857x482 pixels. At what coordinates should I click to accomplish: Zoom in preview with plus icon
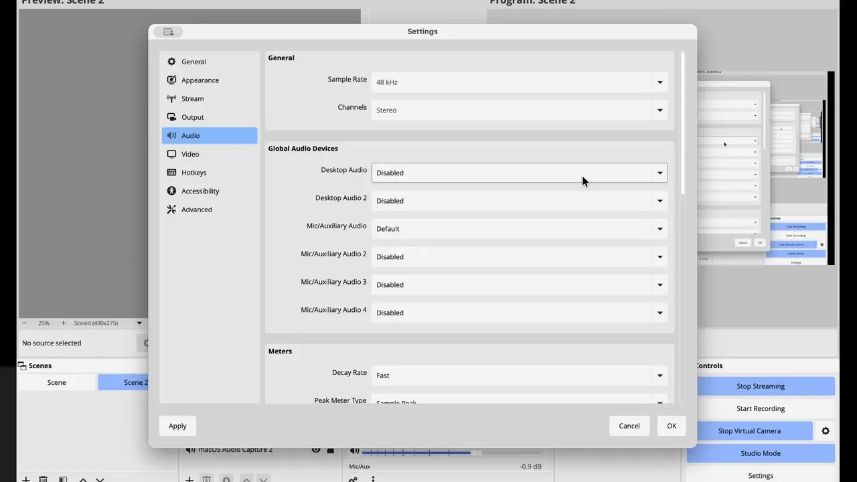(x=64, y=323)
